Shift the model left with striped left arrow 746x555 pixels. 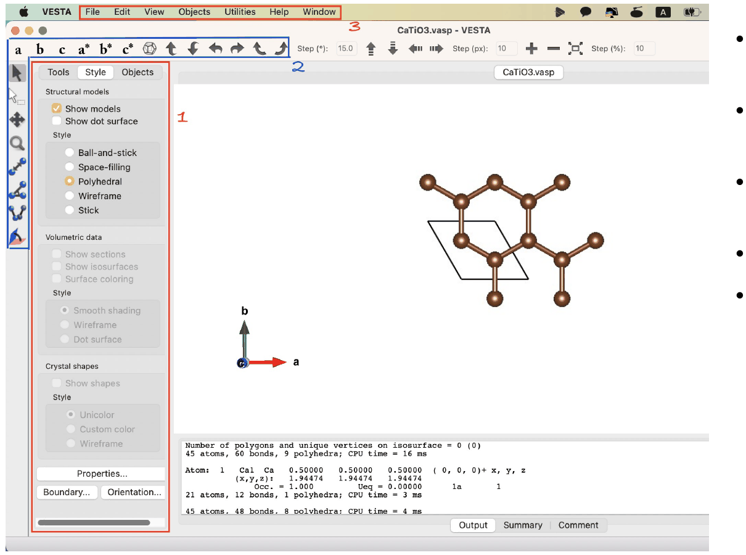pyautogui.click(x=415, y=49)
